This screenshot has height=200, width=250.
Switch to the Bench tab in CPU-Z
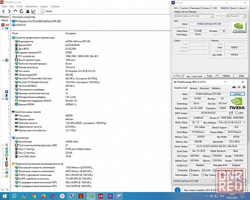[234, 8]
